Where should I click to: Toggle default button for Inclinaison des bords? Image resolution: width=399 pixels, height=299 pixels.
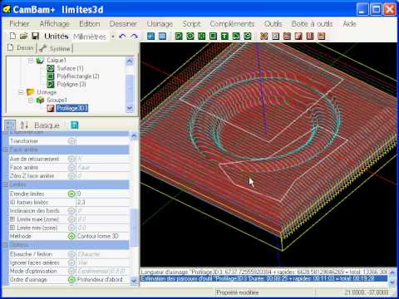(71, 211)
